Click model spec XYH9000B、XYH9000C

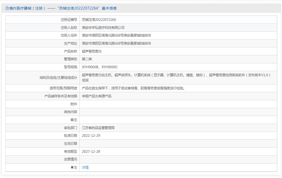click(100, 67)
